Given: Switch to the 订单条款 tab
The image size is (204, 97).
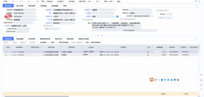Looking at the screenshot, I should [x=43, y=6].
